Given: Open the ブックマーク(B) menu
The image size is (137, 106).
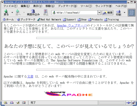Looking at the screenshot, I should coord(68,6).
